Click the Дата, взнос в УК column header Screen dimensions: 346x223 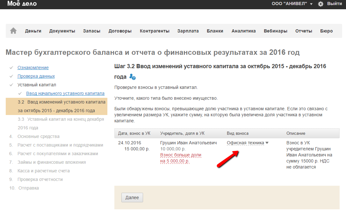(134, 133)
